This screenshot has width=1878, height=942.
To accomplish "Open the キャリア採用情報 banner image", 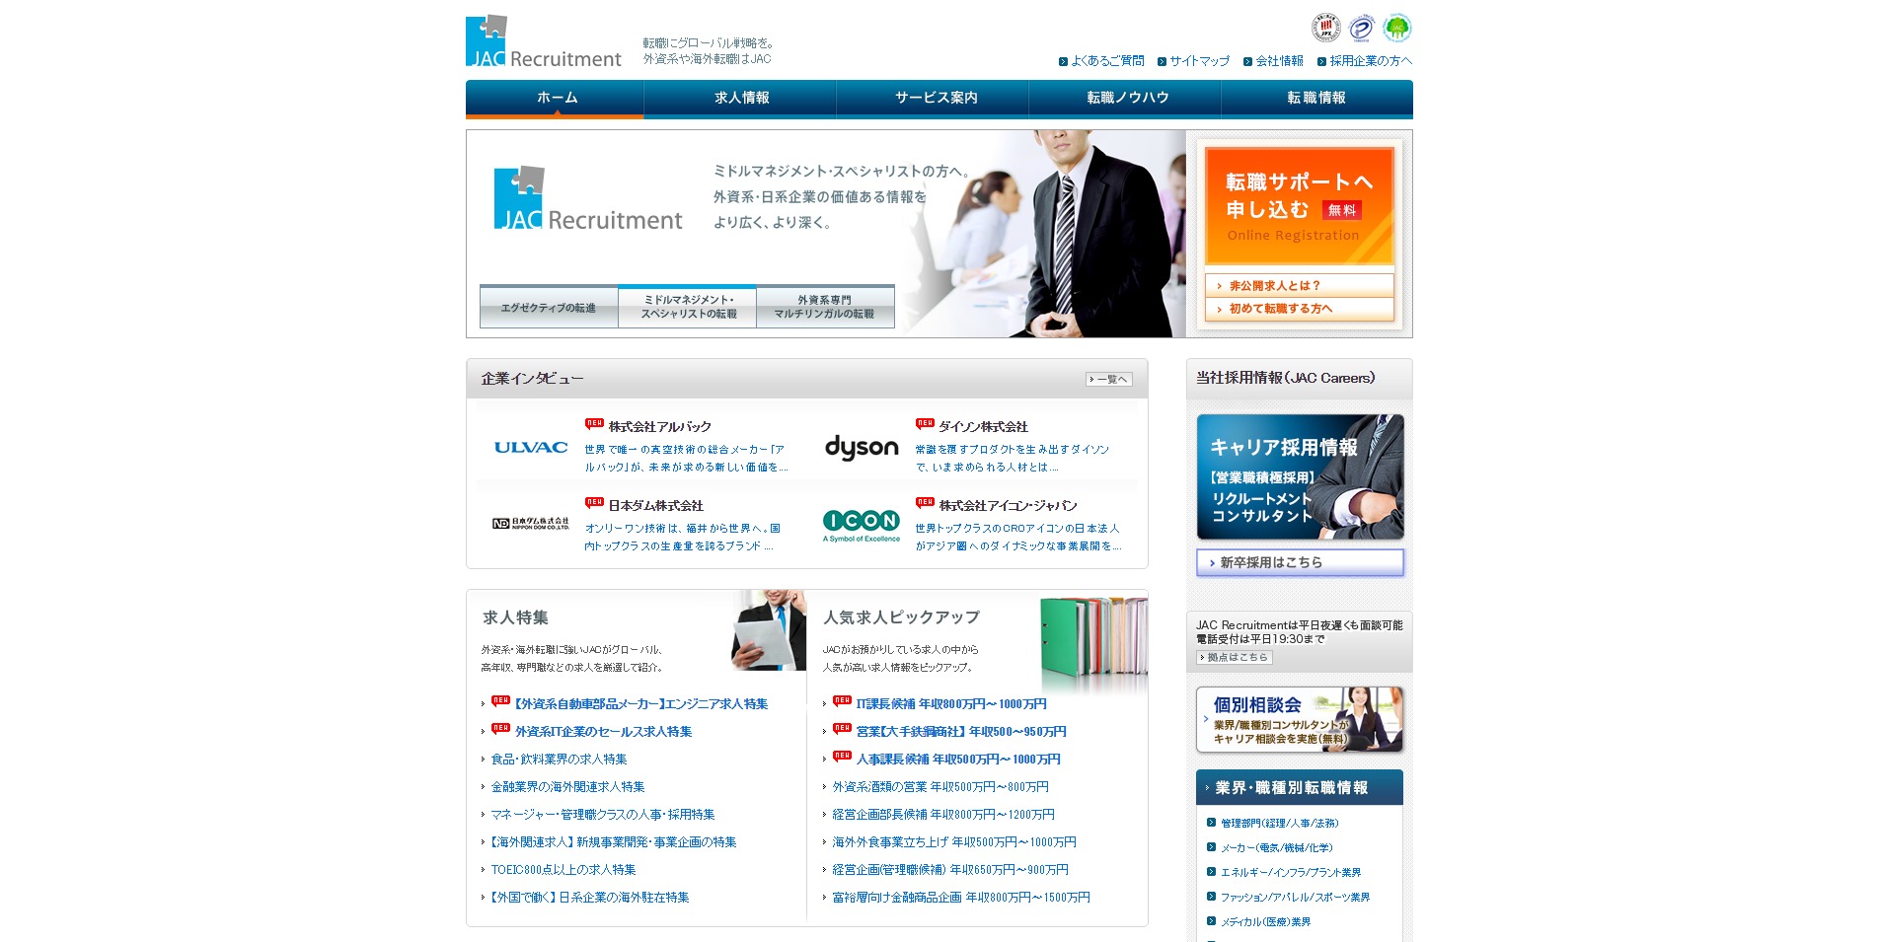I will click(x=1299, y=477).
